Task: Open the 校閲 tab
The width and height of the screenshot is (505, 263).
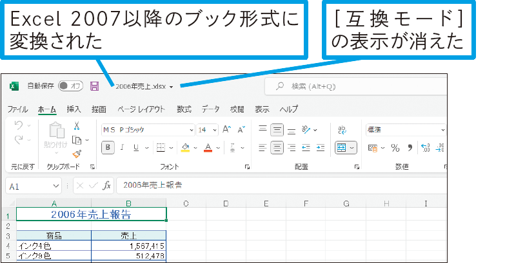Action: point(237,109)
